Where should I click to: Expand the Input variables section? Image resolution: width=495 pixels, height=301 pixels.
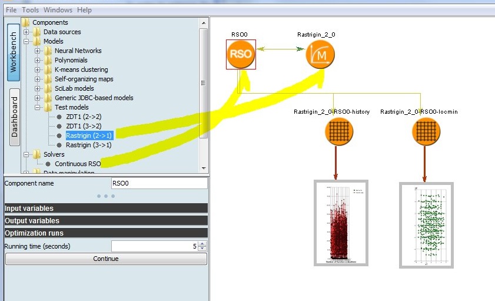pos(106,208)
